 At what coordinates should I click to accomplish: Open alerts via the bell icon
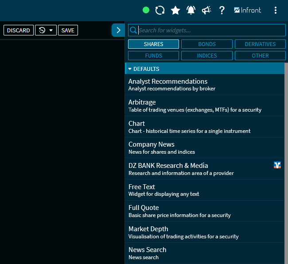191,10
